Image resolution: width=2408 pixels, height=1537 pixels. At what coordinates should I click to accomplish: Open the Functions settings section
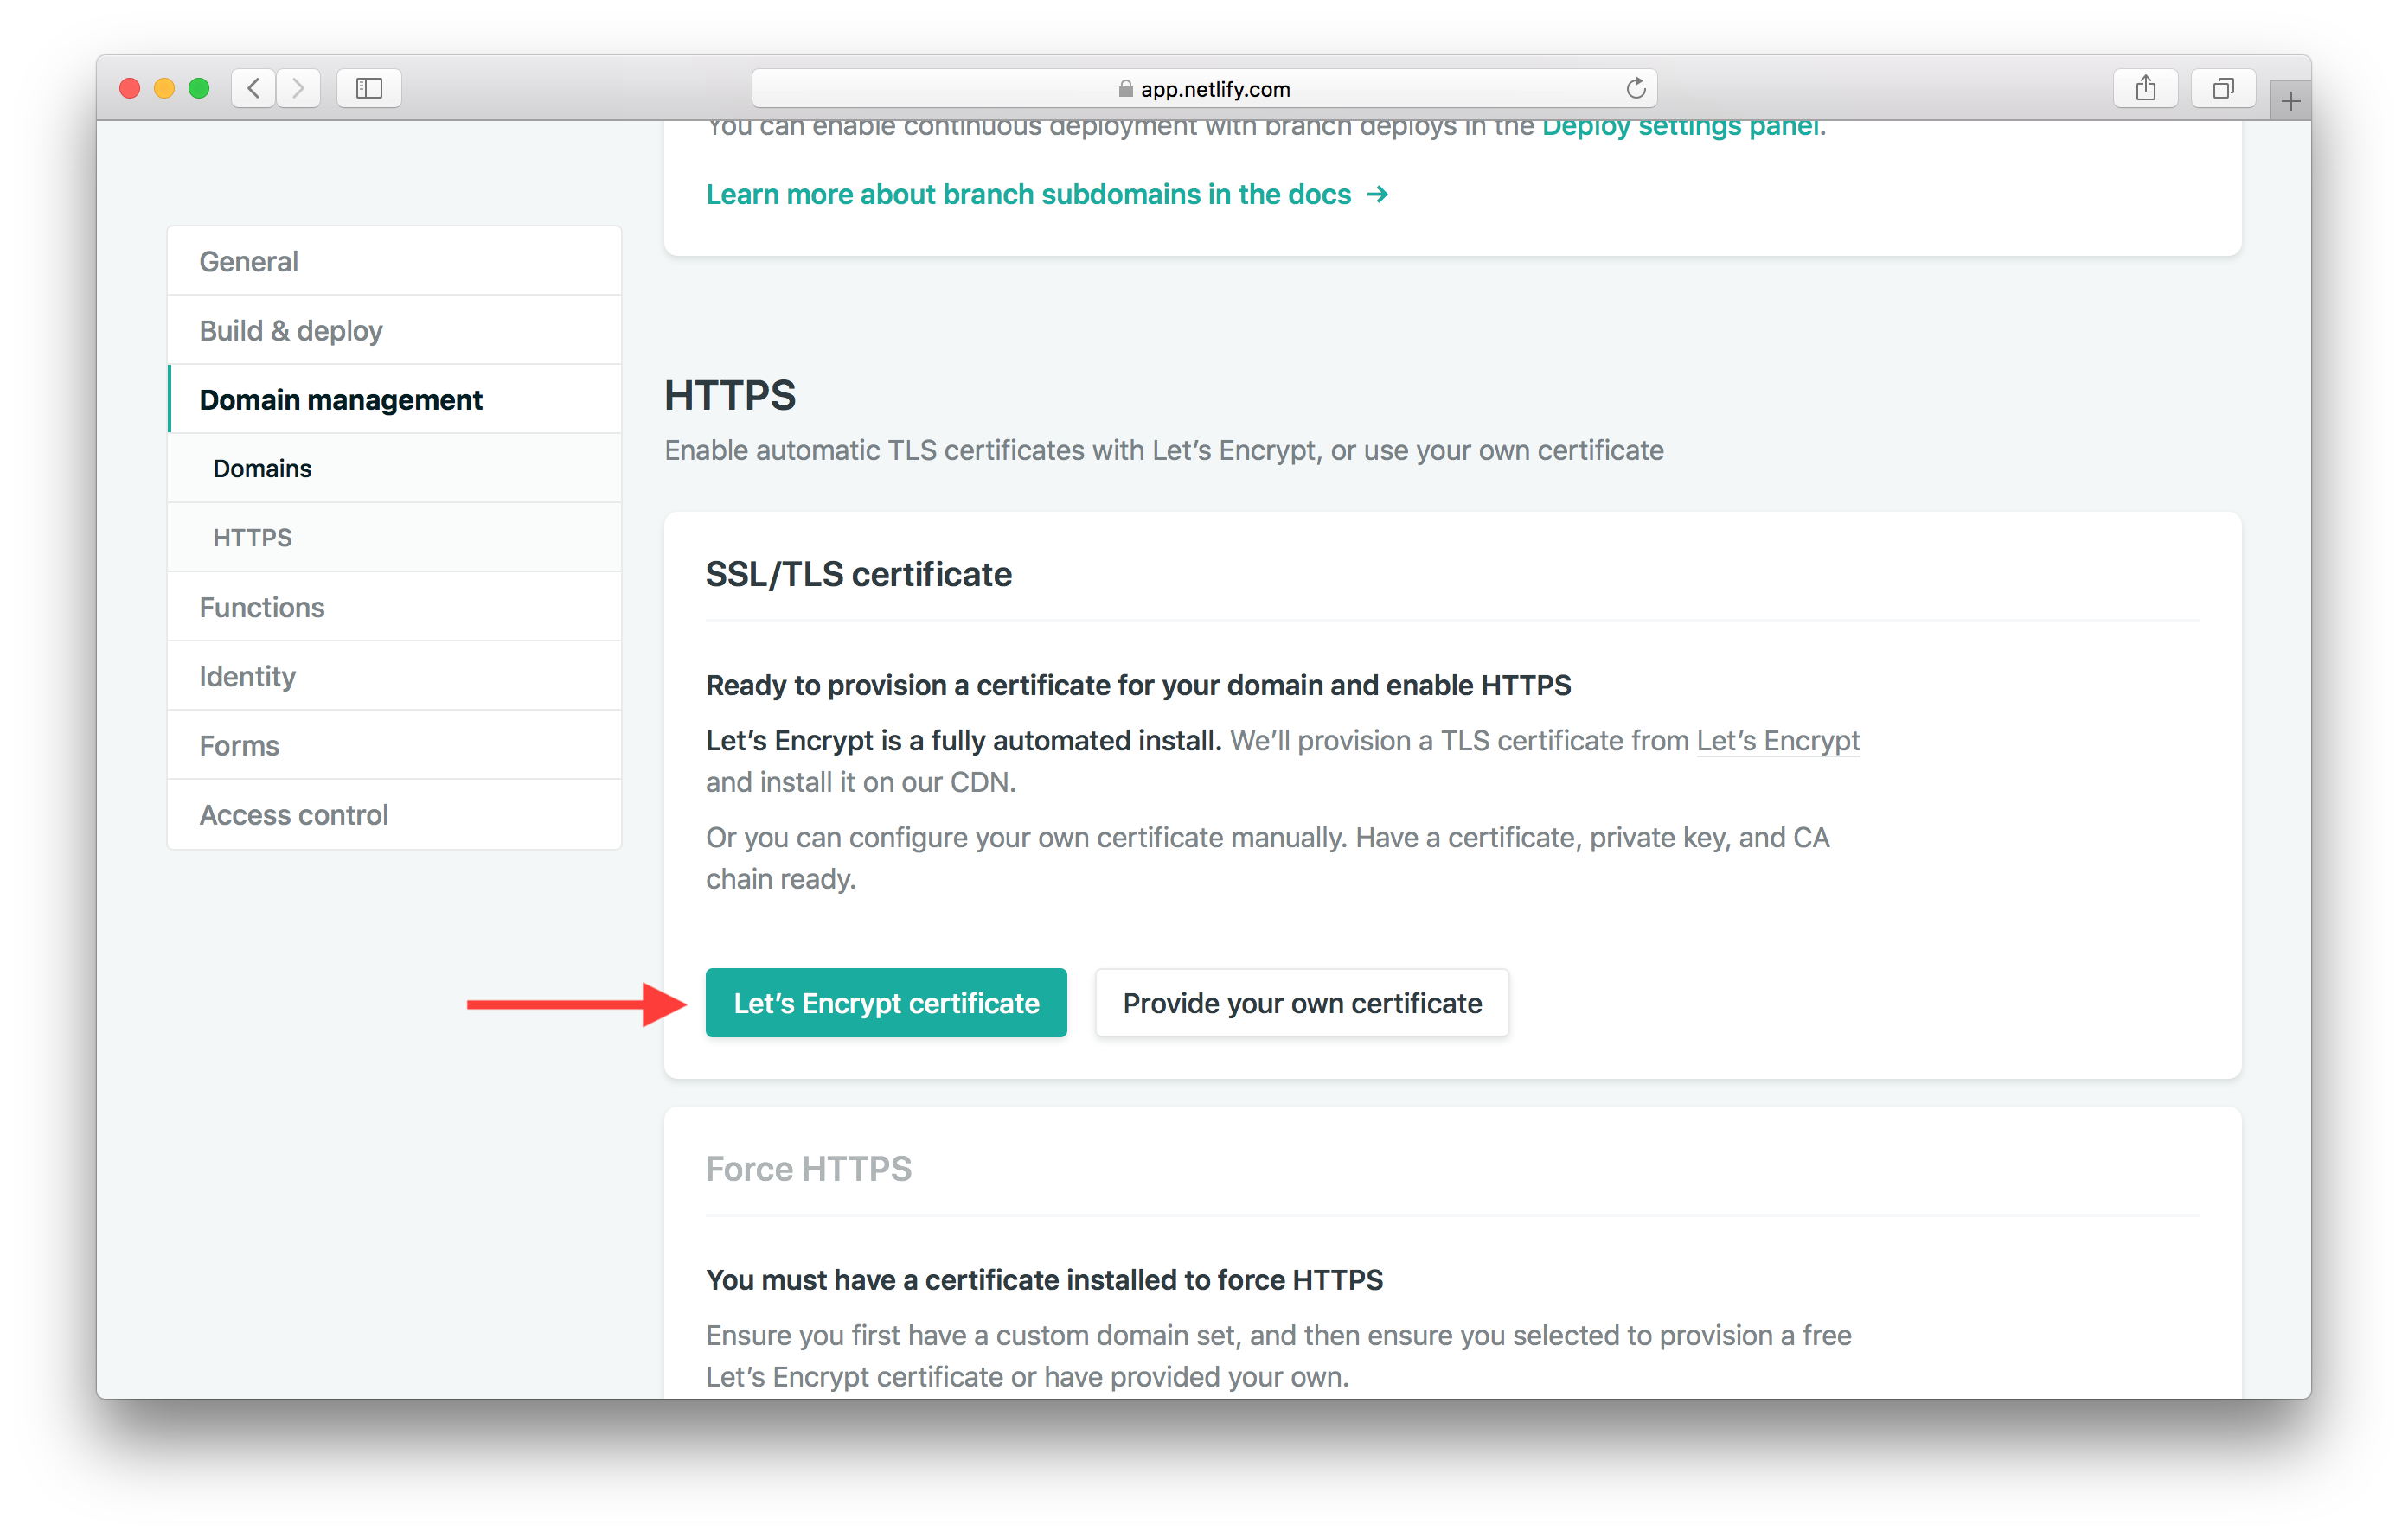(262, 607)
